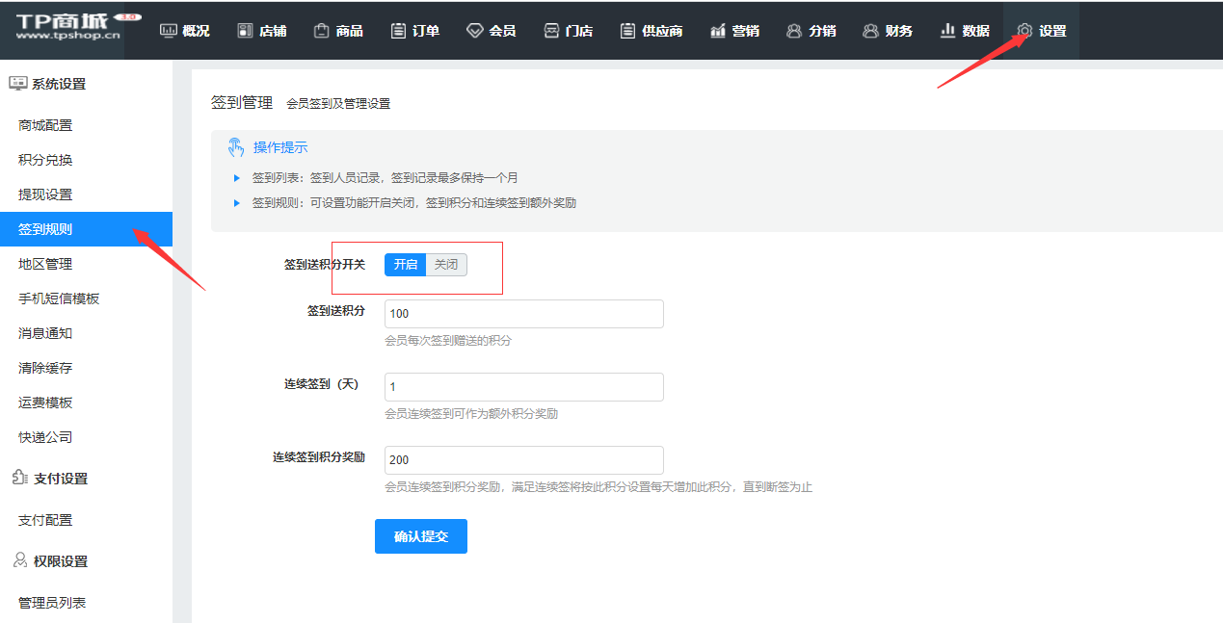This screenshot has width=1223, height=623.
Task: Click the 操作提示 hand pointer icon
Action: 236,147
